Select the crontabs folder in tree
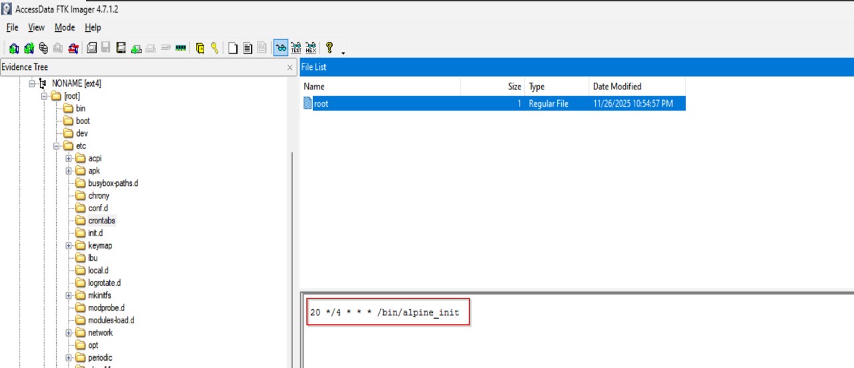 click(x=101, y=221)
